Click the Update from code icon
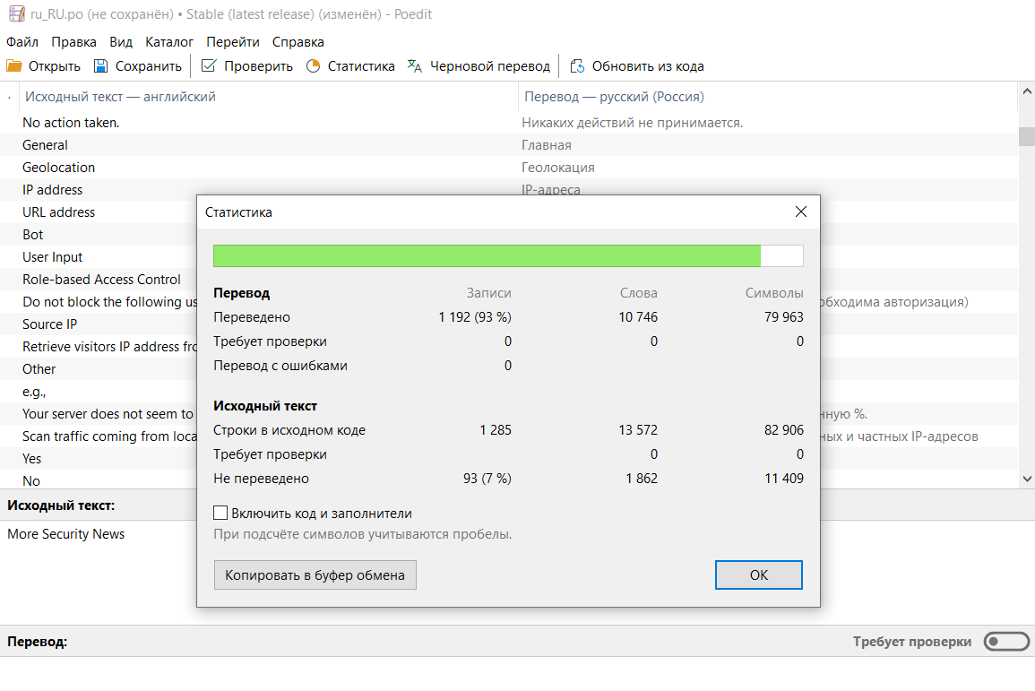1035x691 pixels. click(577, 66)
